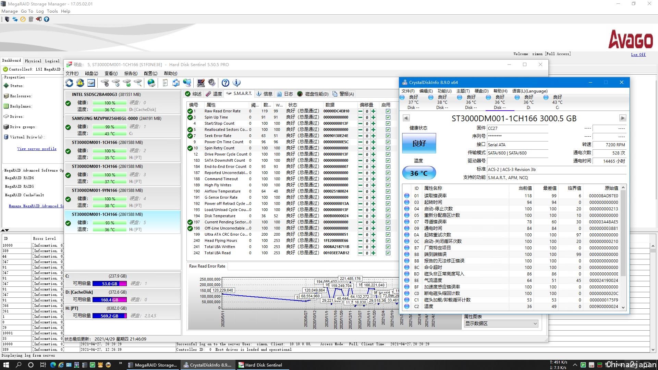Switch to the 磁盘性能(D) tab
Image resolution: width=658 pixels, height=370 pixels.
(x=313, y=94)
